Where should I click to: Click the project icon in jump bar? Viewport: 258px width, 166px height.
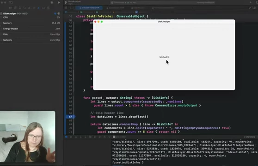tap(66, 12)
